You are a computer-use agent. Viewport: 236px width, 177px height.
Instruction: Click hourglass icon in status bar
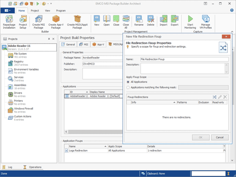point(228,174)
